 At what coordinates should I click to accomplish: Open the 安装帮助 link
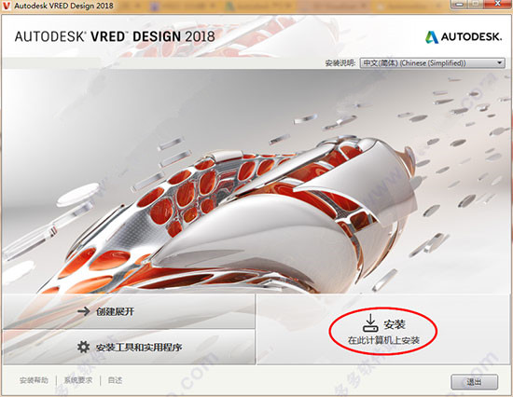click(x=34, y=380)
